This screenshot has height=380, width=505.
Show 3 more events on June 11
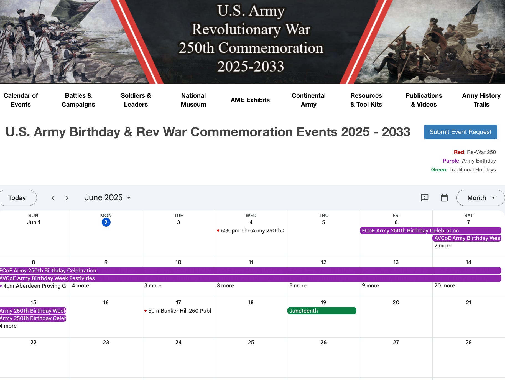coord(225,285)
